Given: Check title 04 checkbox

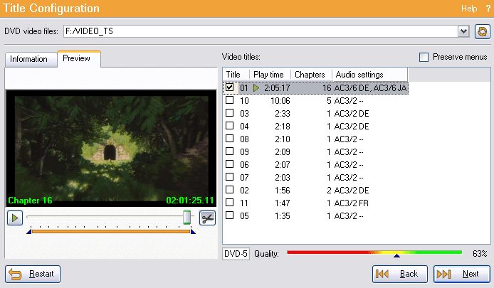Looking at the screenshot, I should (229, 126).
